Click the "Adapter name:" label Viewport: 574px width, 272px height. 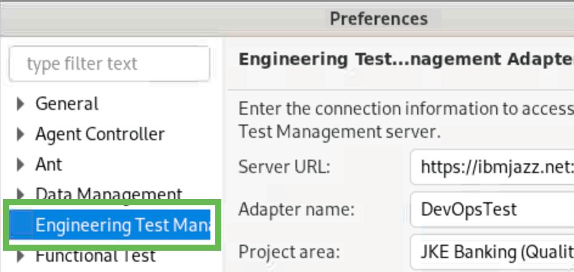click(296, 209)
